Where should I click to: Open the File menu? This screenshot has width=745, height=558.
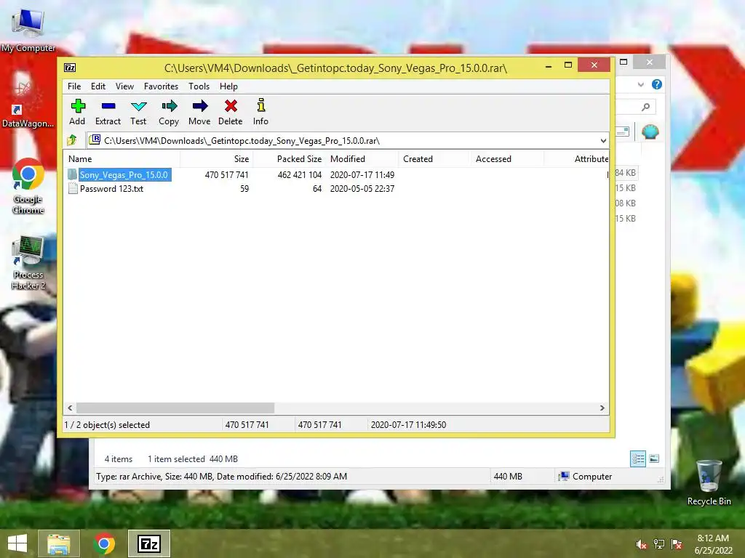point(74,86)
